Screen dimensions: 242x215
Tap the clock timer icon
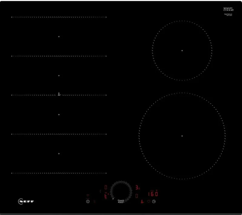click(x=154, y=201)
